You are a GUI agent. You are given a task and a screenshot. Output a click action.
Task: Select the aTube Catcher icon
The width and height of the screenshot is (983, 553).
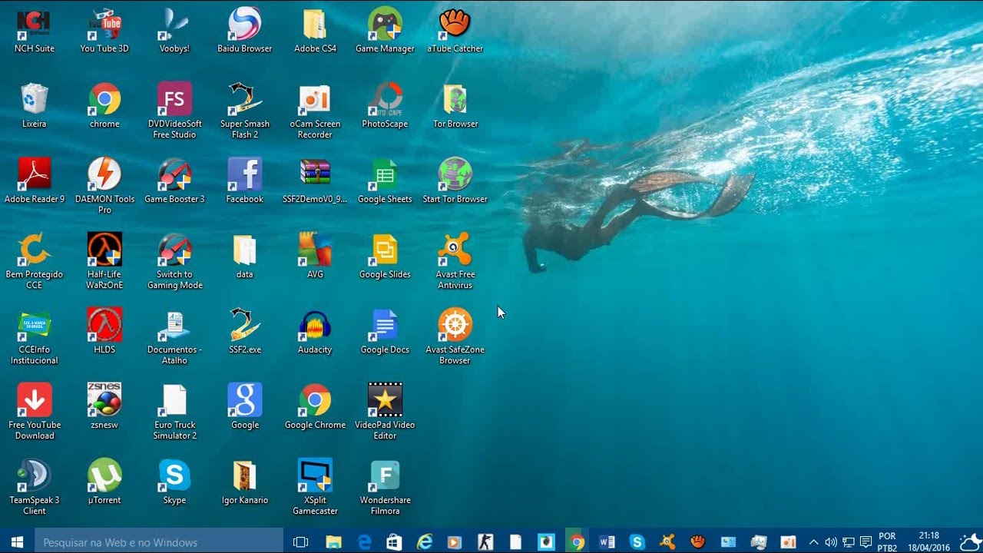[455, 31]
